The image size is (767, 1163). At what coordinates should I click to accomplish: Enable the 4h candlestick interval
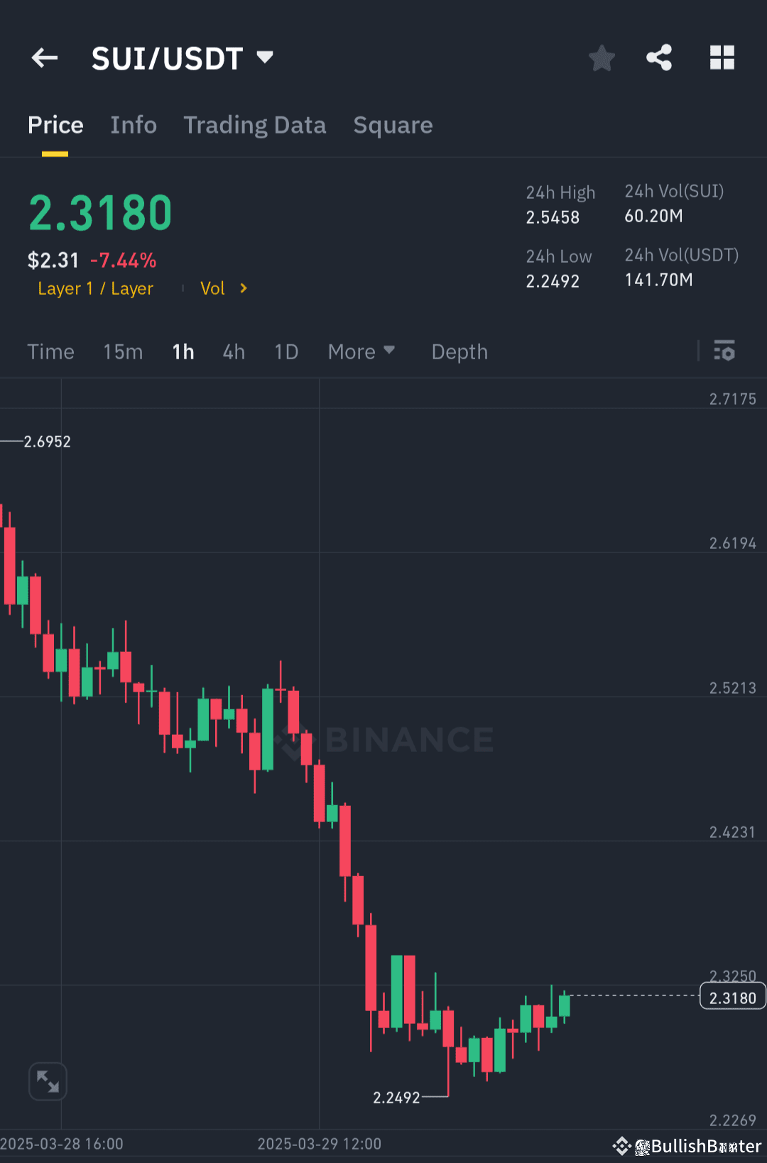(x=233, y=351)
